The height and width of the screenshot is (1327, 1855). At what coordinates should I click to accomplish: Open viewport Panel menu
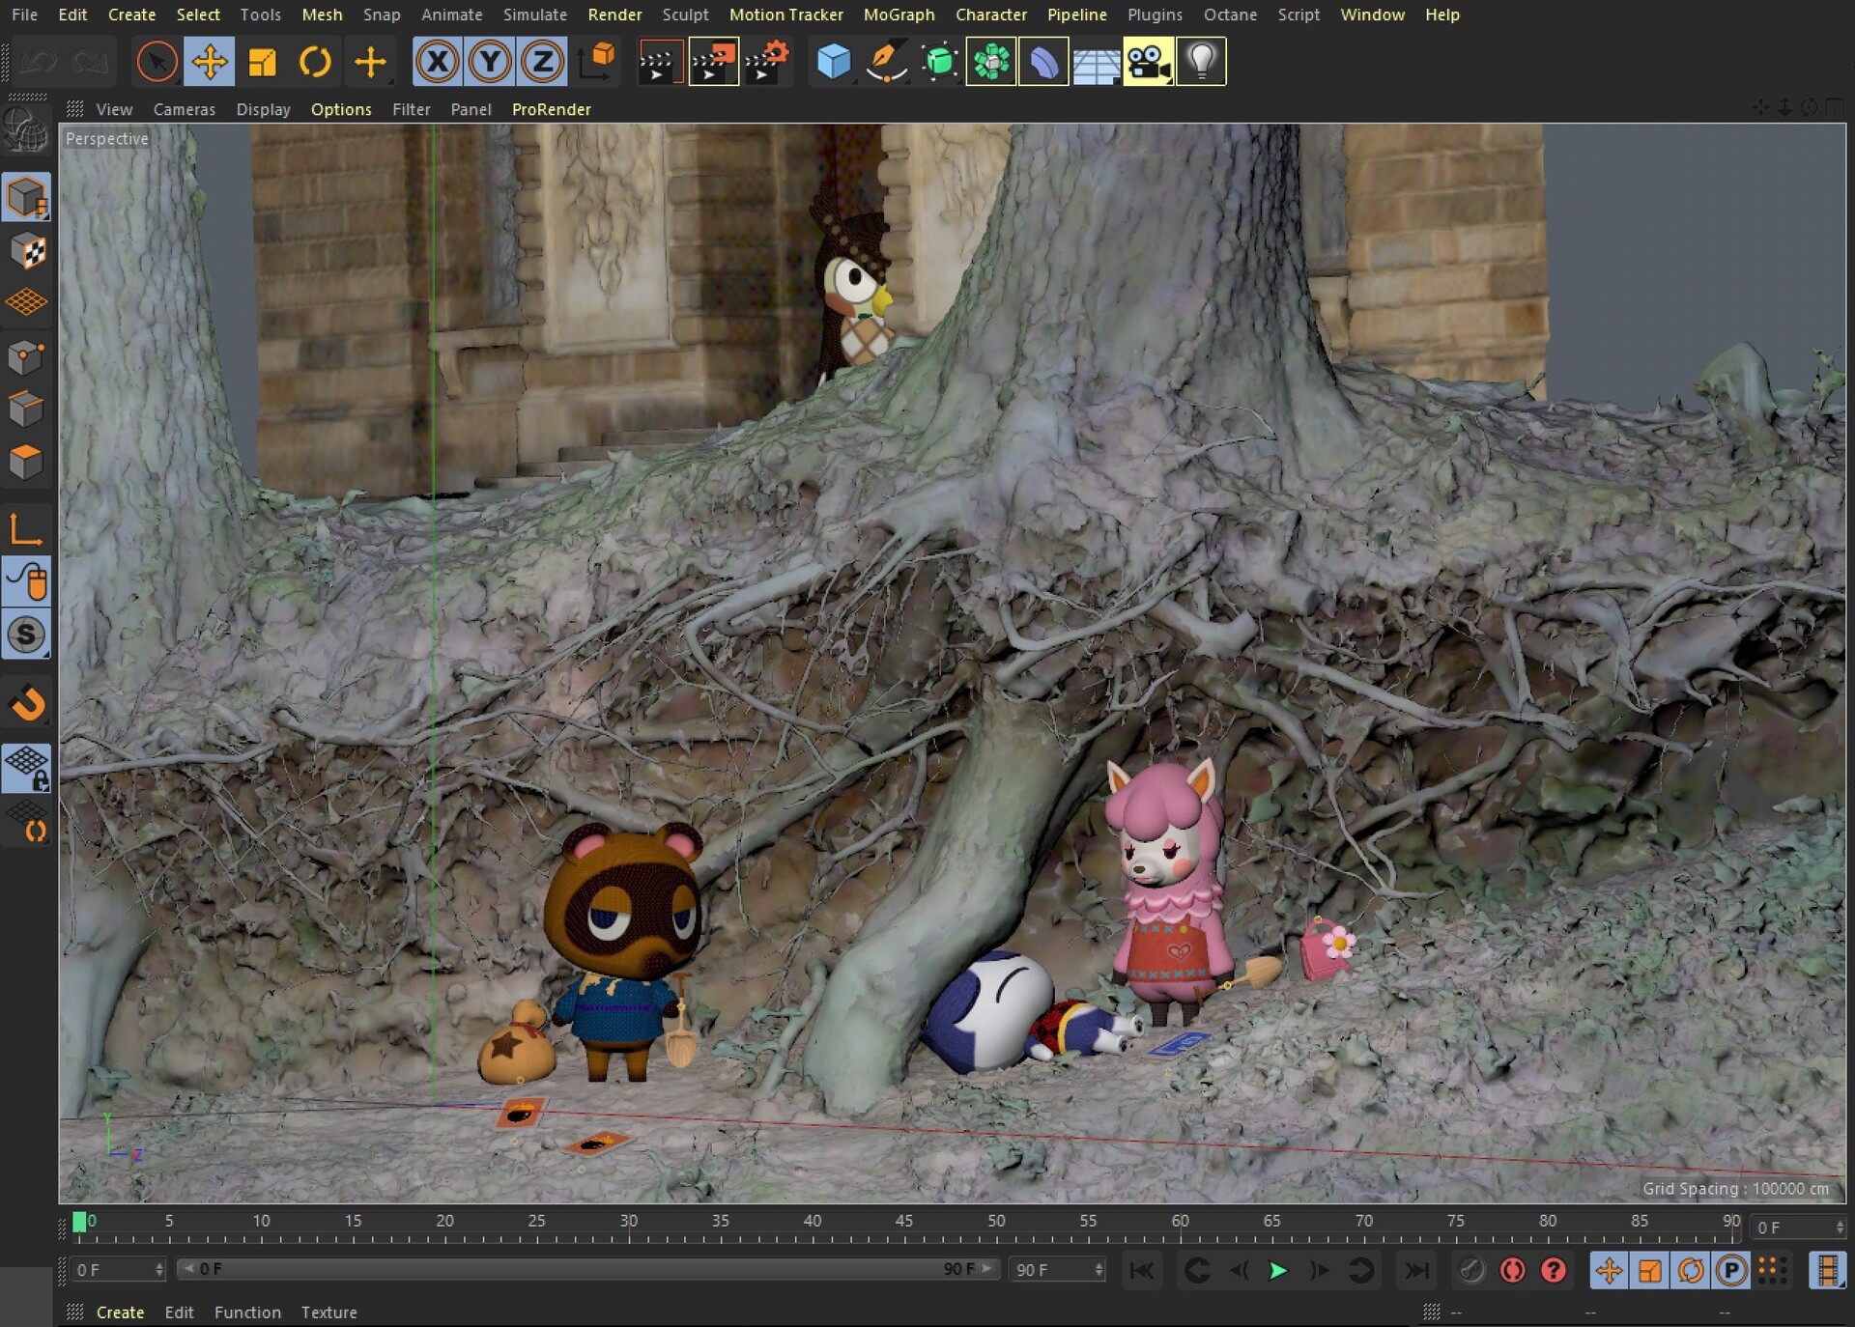pyautogui.click(x=471, y=109)
